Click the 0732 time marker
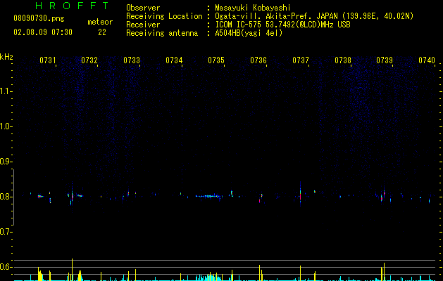This screenshot has width=443, height=281. pyautogui.click(x=89, y=60)
